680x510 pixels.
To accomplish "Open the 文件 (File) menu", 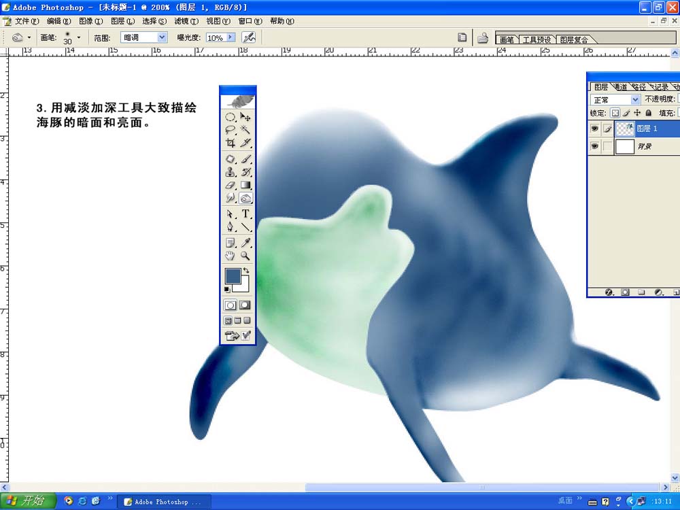I will tap(27, 21).
